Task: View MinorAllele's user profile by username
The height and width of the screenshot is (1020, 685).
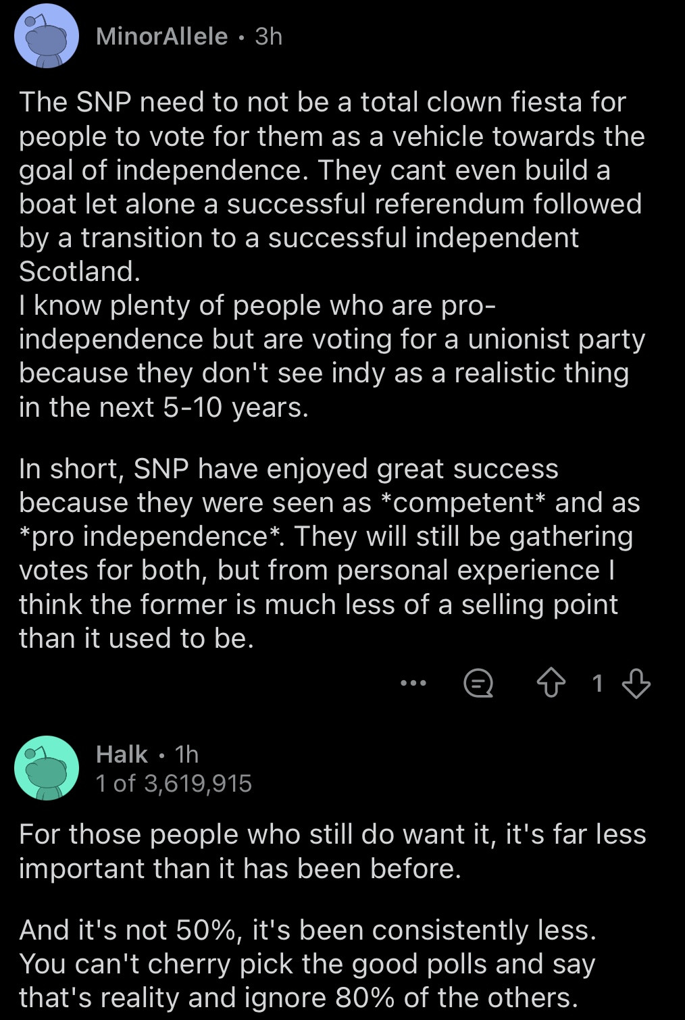Action: pyautogui.click(x=162, y=36)
